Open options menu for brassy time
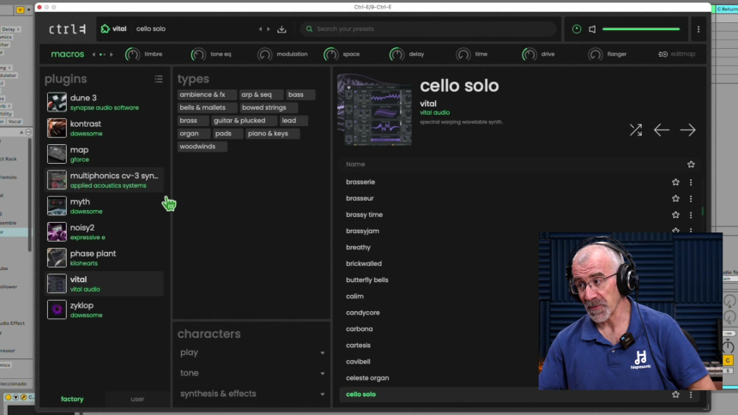The image size is (738, 415). click(x=691, y=215)
